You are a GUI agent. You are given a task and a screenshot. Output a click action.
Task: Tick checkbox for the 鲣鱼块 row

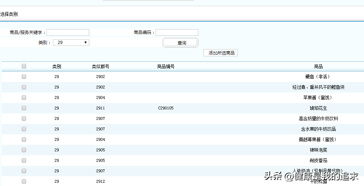click(24, 87)
